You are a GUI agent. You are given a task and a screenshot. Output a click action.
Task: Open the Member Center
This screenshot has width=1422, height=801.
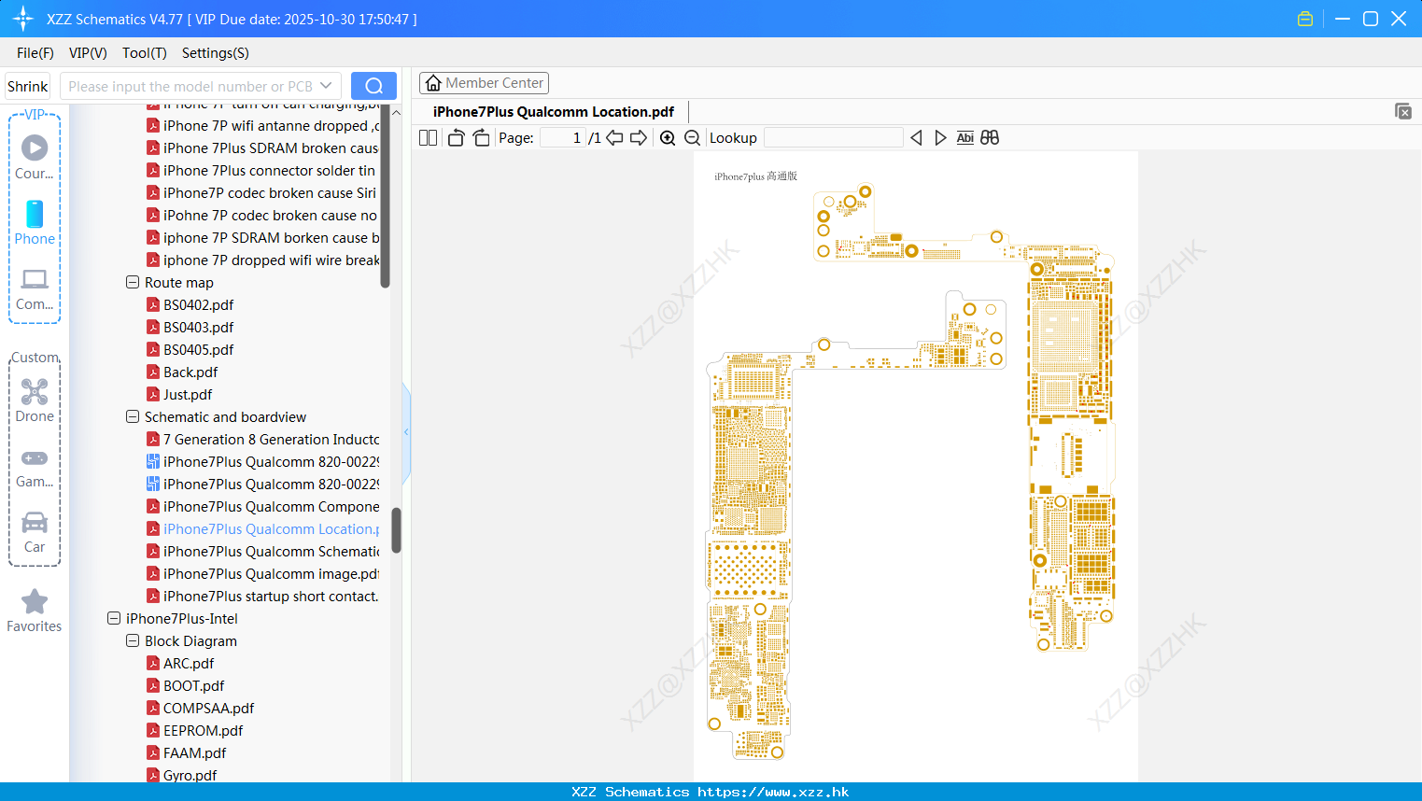[x=484, y=83]
